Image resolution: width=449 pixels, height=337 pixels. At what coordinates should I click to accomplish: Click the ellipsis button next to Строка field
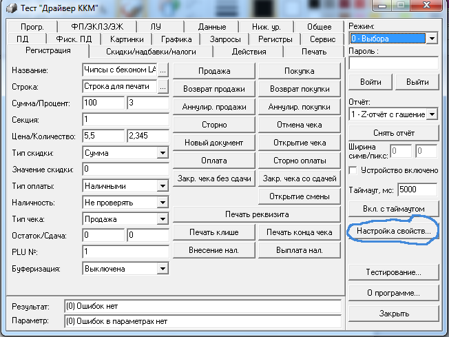click(x=163, y=87)
